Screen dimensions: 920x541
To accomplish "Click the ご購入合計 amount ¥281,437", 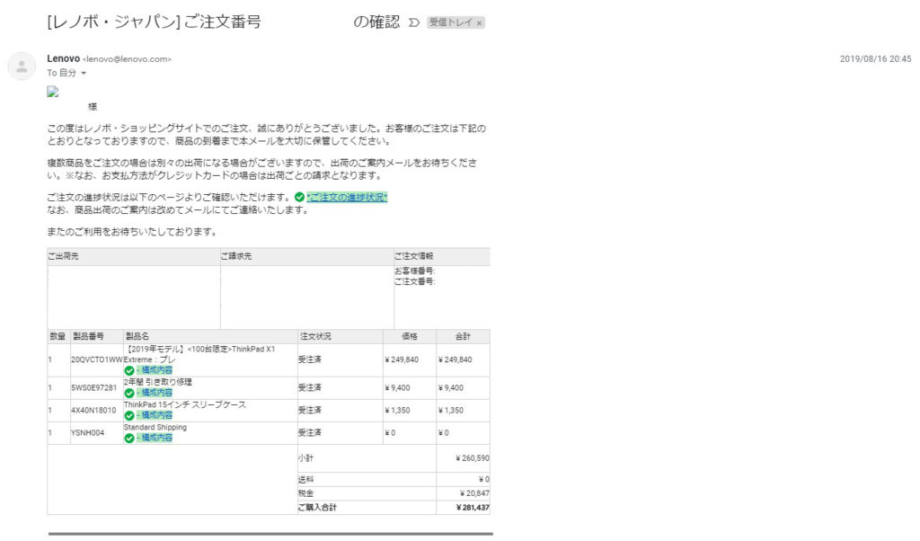I will point(473,508).
